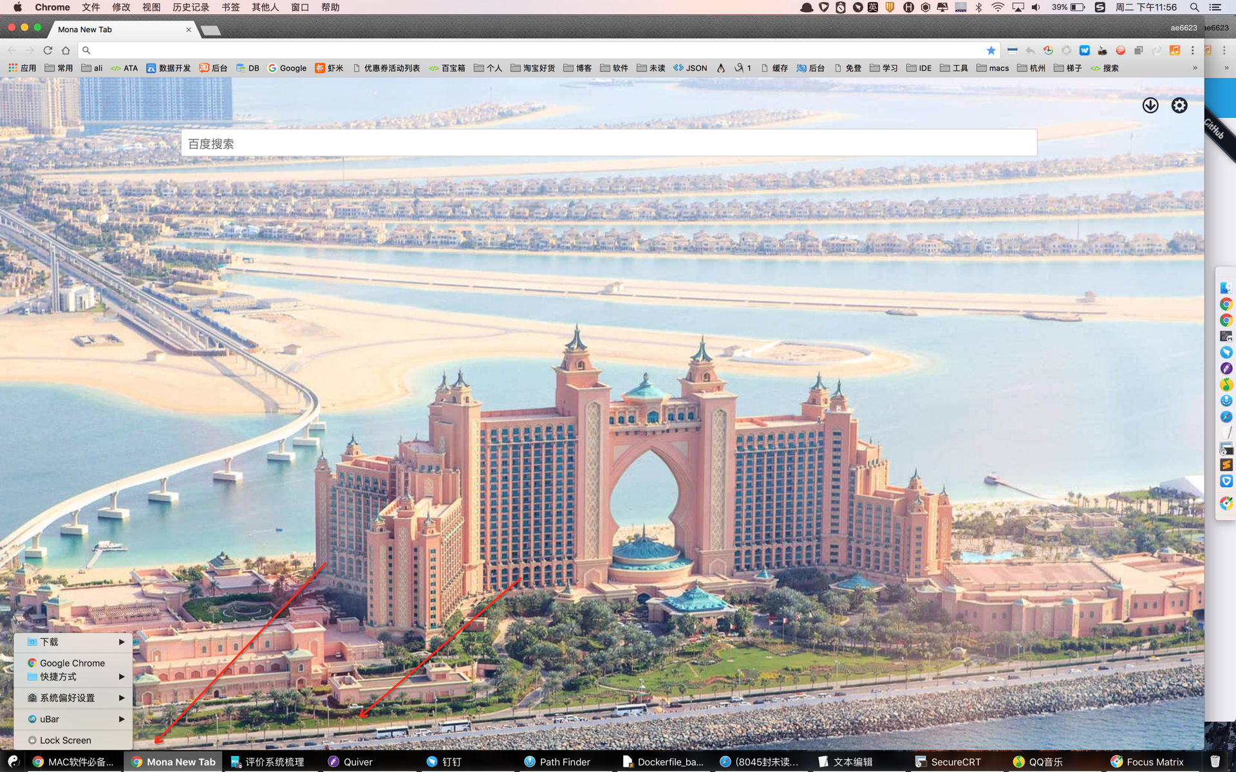
Task: Open the 优惠券活动列表 bookmark
Action: point(386,68)
